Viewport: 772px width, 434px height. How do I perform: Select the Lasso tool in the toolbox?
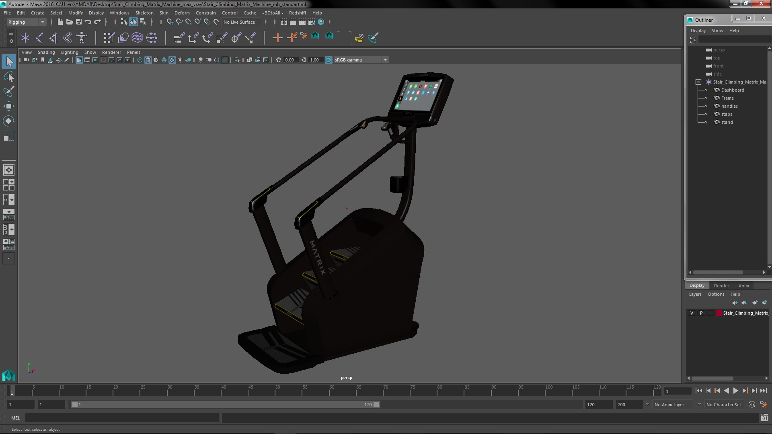click(9, 76)
